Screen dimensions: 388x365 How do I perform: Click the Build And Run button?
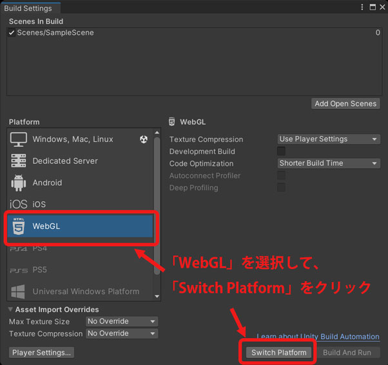point(347,352)
